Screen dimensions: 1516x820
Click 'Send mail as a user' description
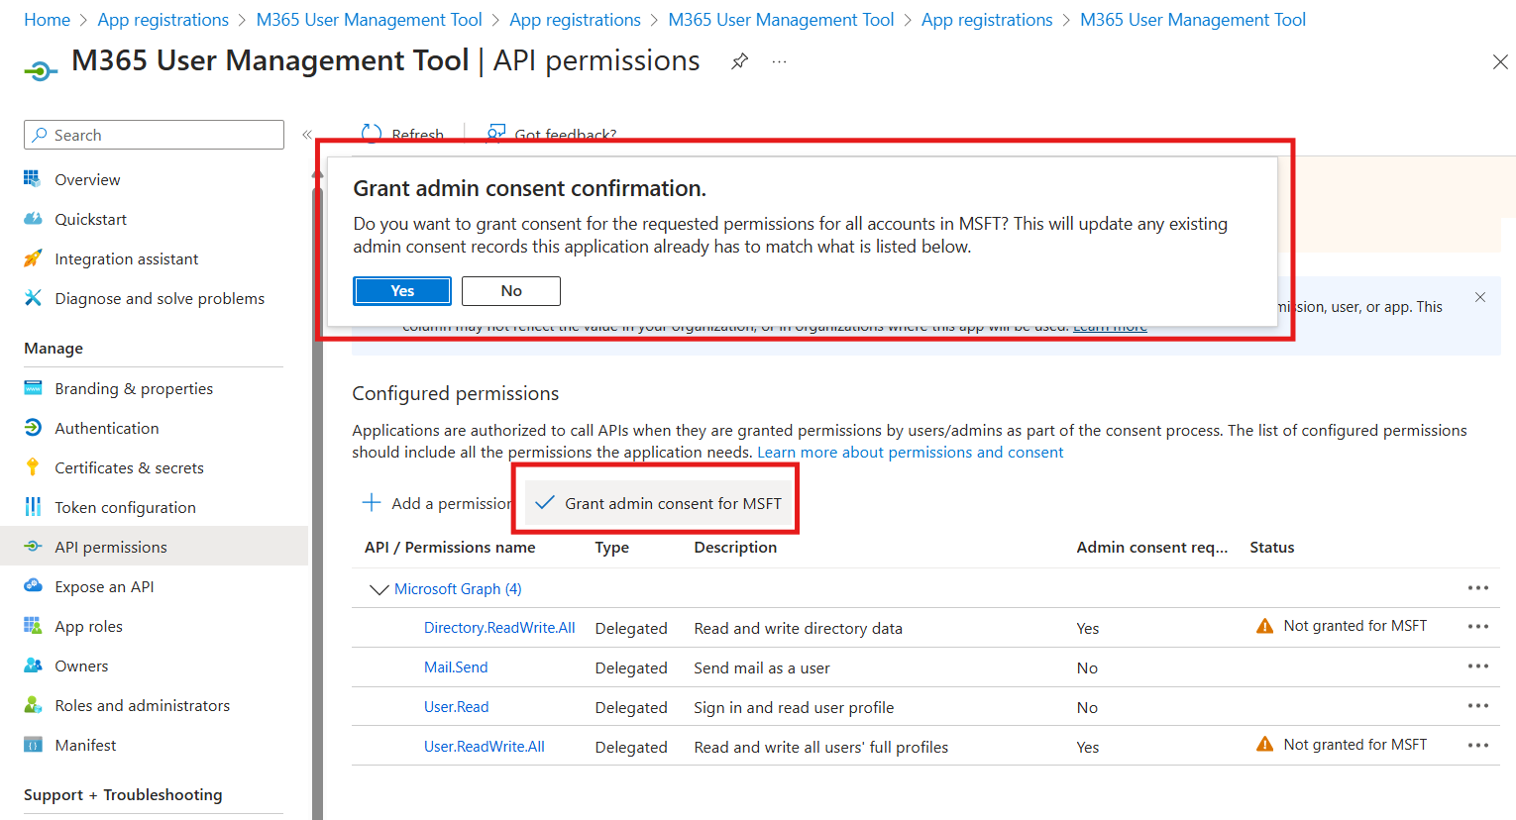(762, 668)
